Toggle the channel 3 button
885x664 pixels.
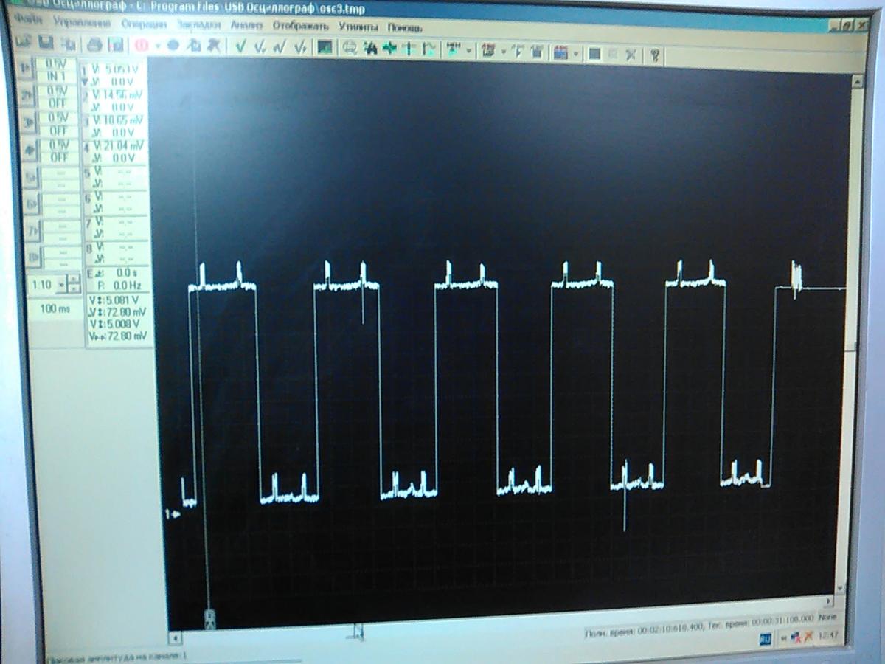pos(27,122)
